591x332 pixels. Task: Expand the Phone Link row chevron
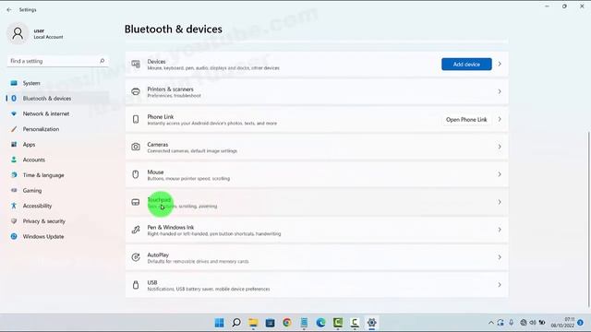[x=500, y=119]
